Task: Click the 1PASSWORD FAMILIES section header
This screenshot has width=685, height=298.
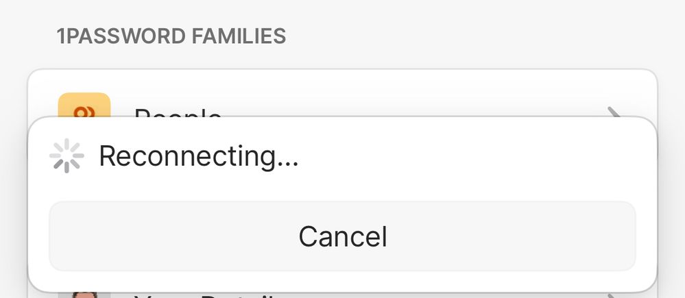Action: [x=171, y=36]
